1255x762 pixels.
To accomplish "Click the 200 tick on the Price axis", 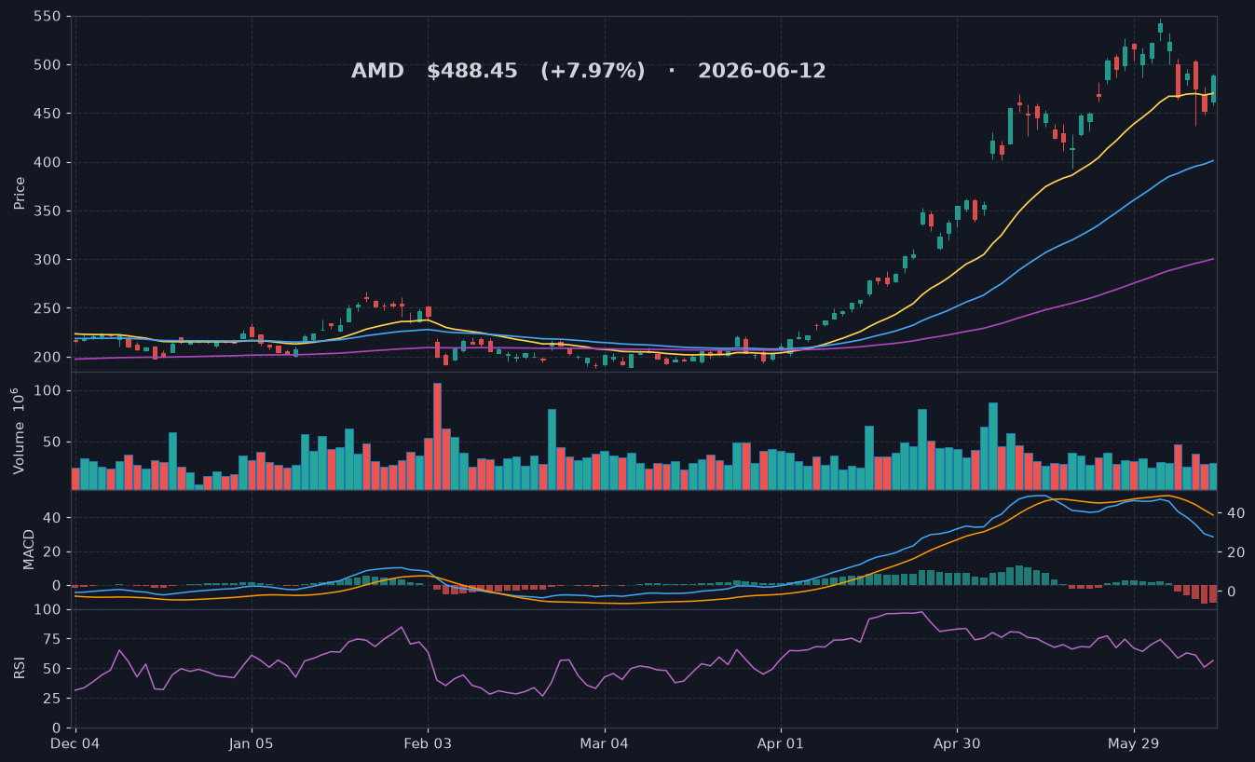I will click(48, 357).
